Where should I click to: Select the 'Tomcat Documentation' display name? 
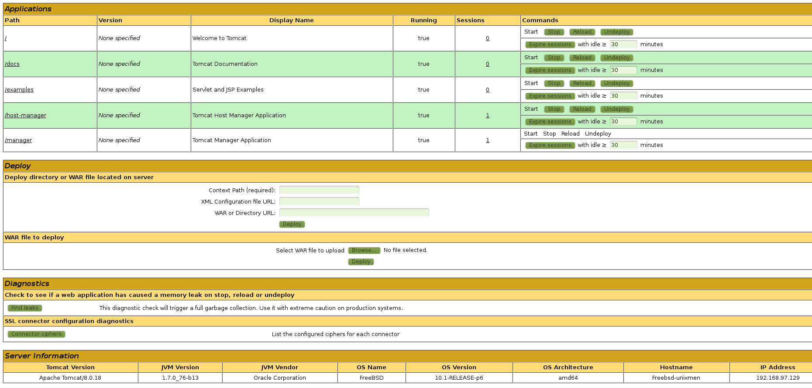coord(225,64)
